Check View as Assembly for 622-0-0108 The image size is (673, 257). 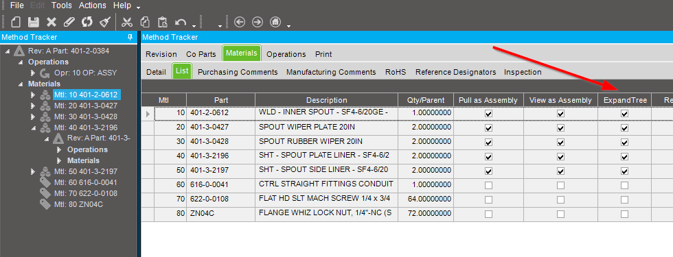tap(560, 200)
